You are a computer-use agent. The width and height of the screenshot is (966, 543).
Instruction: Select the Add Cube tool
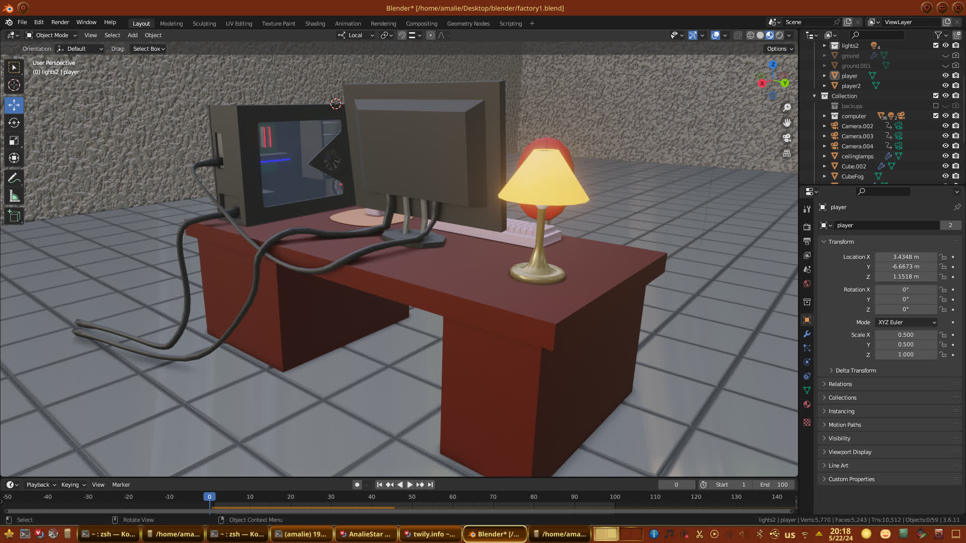click(x=14, y=216)
